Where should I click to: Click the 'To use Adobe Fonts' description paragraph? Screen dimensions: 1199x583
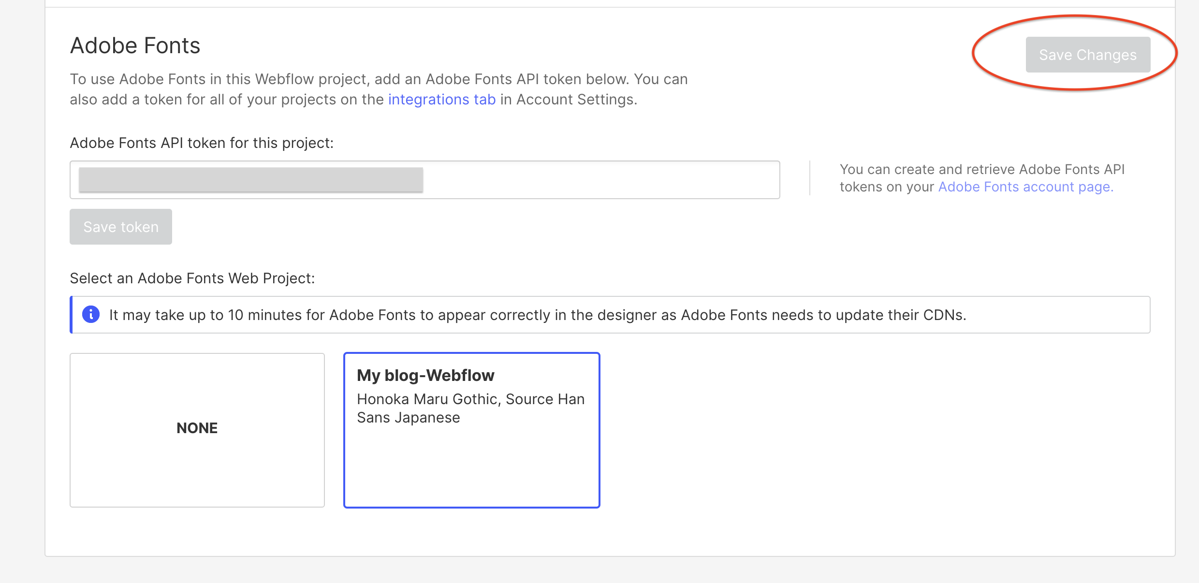coord(378,79)
